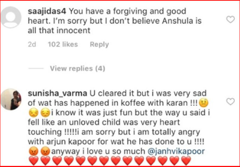
Task: Click the 2d timestamp
Action: coord(32,44)
